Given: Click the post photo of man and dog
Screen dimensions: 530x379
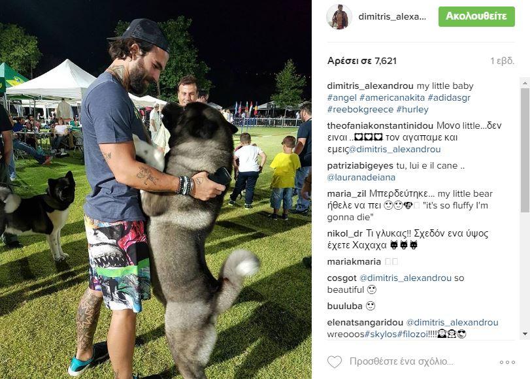Looking at the screenshot, I should point(156,189).
